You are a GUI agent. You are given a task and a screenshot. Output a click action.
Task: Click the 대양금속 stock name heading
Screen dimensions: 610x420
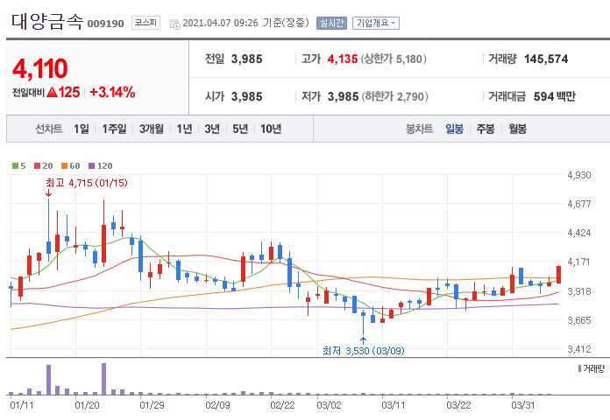(47, 21)
